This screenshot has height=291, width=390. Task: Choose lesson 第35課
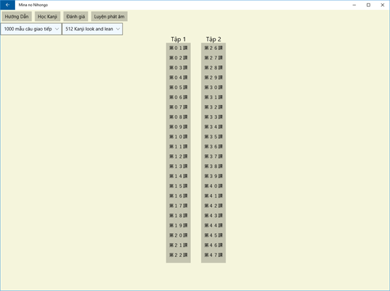point(213,137)
